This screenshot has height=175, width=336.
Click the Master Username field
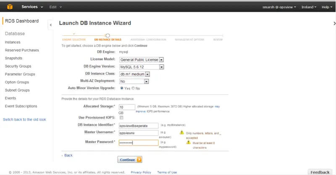[139, 133]
